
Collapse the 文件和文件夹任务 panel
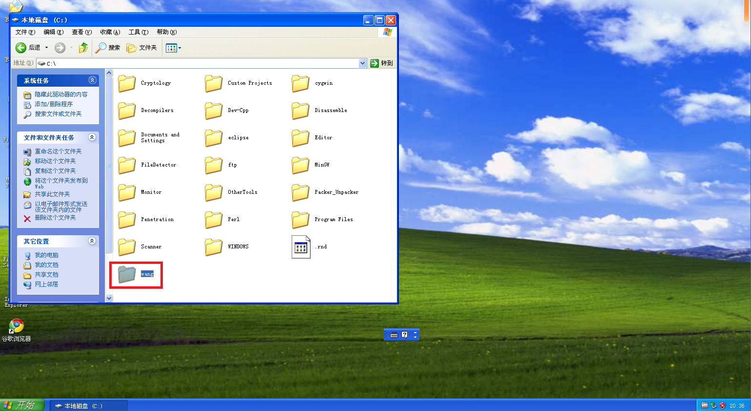coord(92,137)
